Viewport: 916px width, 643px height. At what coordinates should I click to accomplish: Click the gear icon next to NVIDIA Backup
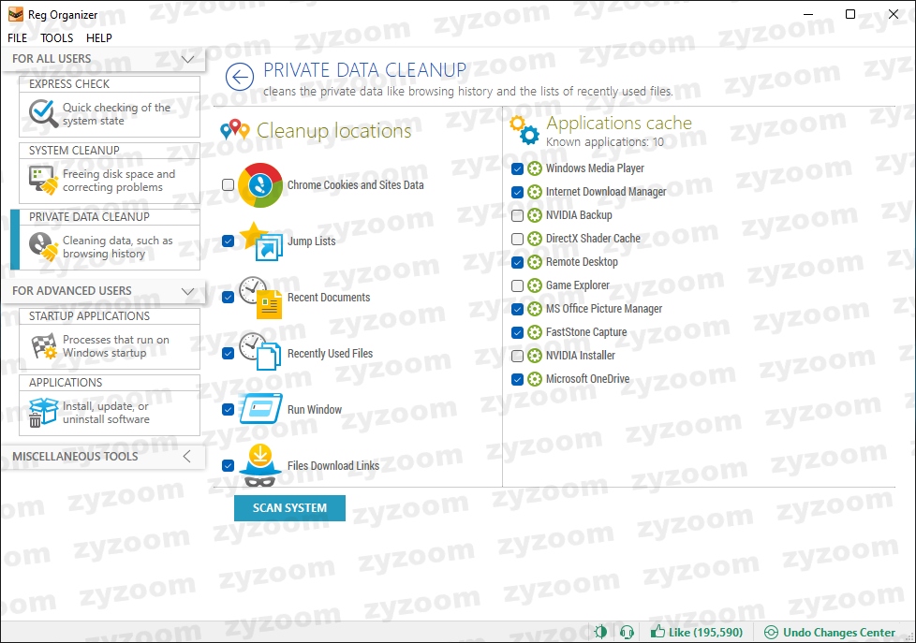[535, 215]
